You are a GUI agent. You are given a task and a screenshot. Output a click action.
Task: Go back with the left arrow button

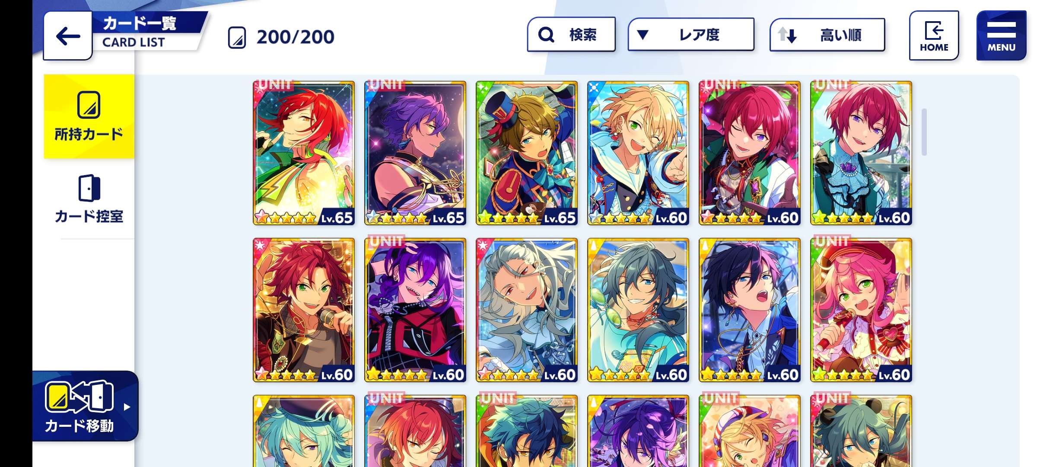coord(68,36)
